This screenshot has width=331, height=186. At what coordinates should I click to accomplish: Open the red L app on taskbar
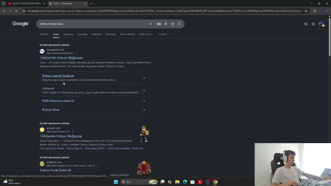[x=200, y=182]
